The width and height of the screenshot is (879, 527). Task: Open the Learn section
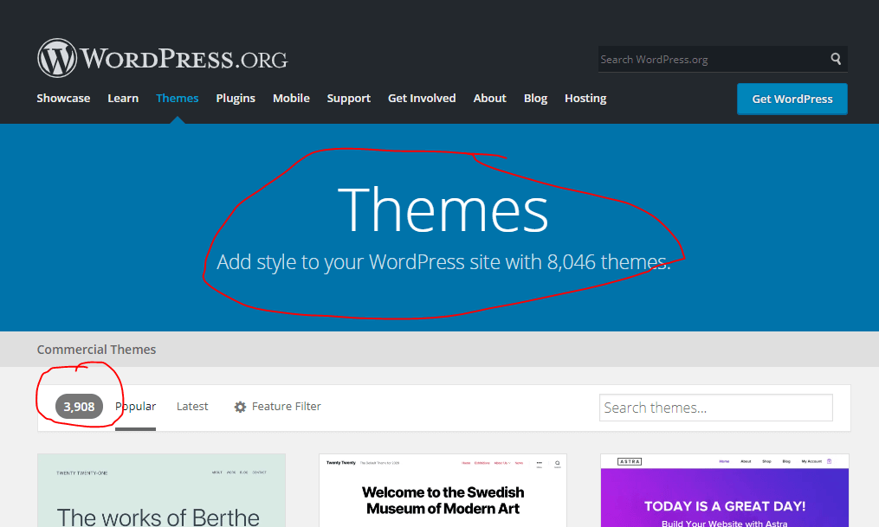coord(122,98)
